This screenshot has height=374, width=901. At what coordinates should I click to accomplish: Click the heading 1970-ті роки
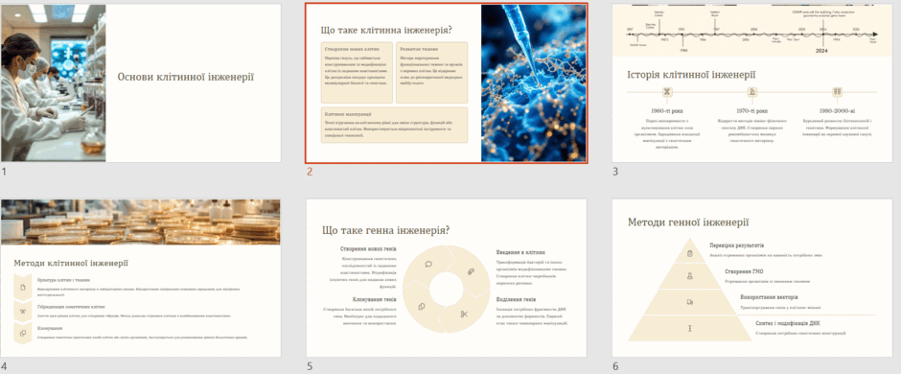[752, 111]
